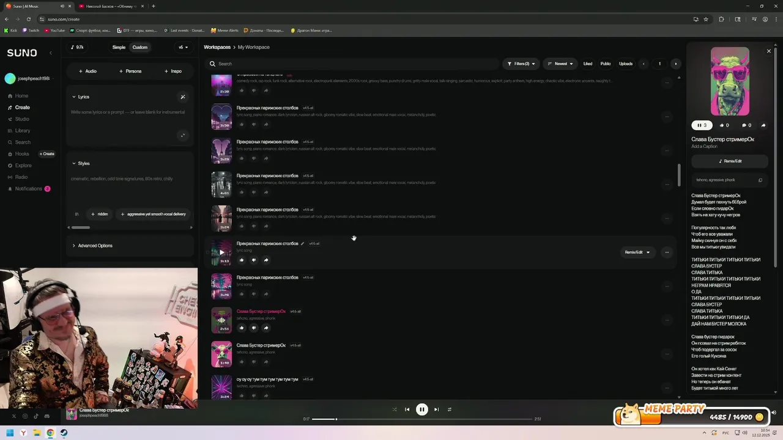The width and height of the screenshot is (783, 440).
Task: Collapse the Lyrics section
Action: (81, 97)
